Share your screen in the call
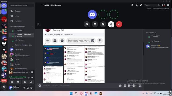This screenshot has height=96, width=172. pos(103,24)
